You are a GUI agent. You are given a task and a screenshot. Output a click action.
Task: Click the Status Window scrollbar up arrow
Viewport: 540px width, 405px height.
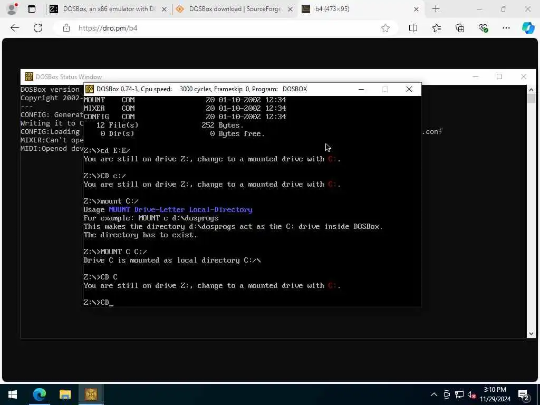click(x=531, y=90)
